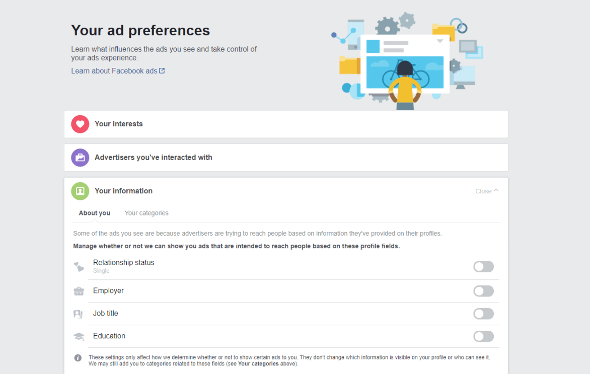Collapse Your information with Close chevron
Viewport: 590px width, 374px height.
tap(487, 191)
